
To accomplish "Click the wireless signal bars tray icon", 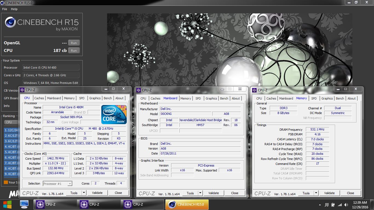I will [340, 205].
